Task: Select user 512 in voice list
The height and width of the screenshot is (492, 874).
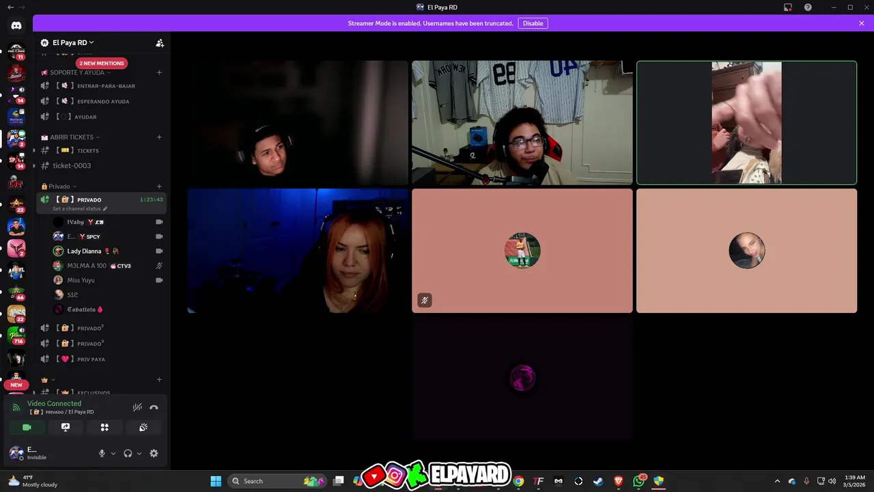Action: pos(108,295)
